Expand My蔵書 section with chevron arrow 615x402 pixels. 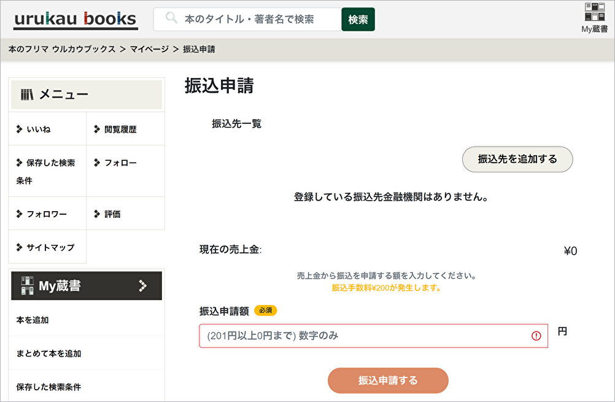(143, 285)
